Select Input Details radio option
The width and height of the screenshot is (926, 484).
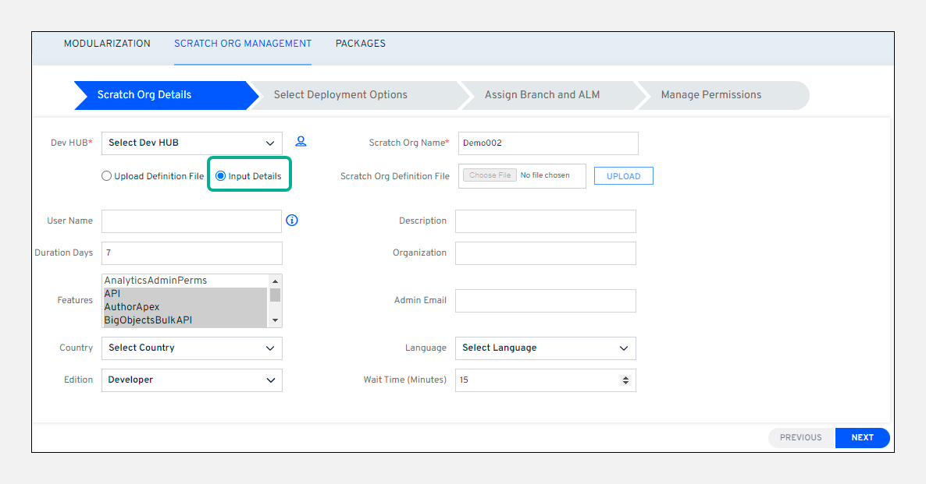pos(221,176)
